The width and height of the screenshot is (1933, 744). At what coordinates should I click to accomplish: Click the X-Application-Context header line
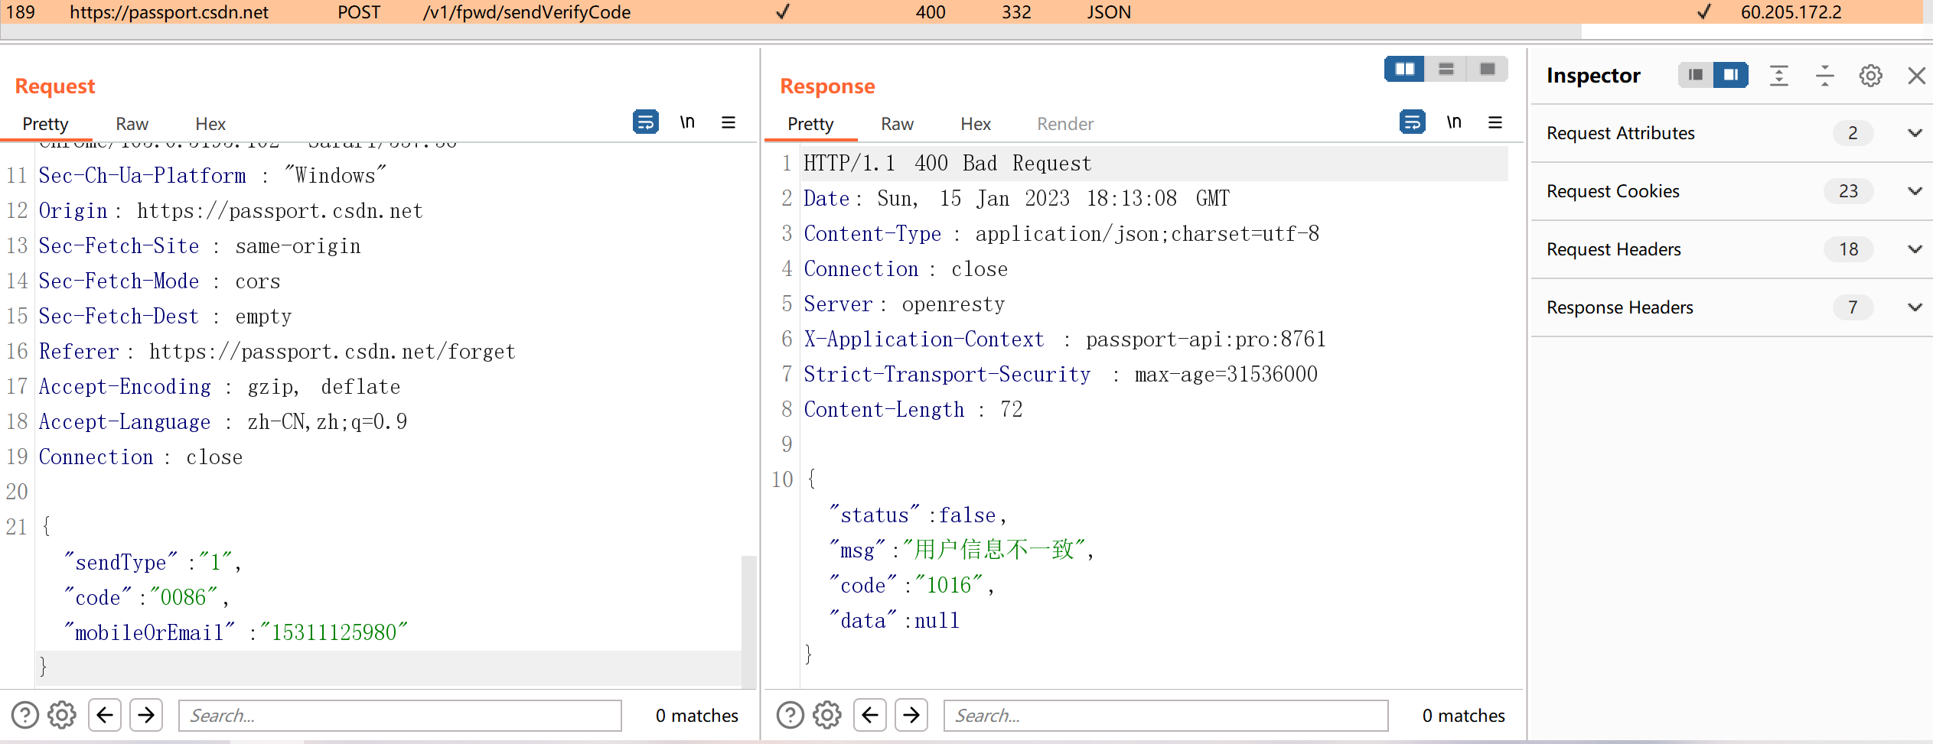tap(1064, 340)
